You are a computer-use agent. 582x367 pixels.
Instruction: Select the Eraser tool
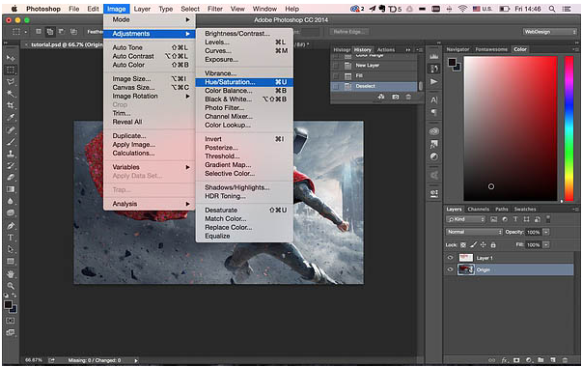point(11,177)
